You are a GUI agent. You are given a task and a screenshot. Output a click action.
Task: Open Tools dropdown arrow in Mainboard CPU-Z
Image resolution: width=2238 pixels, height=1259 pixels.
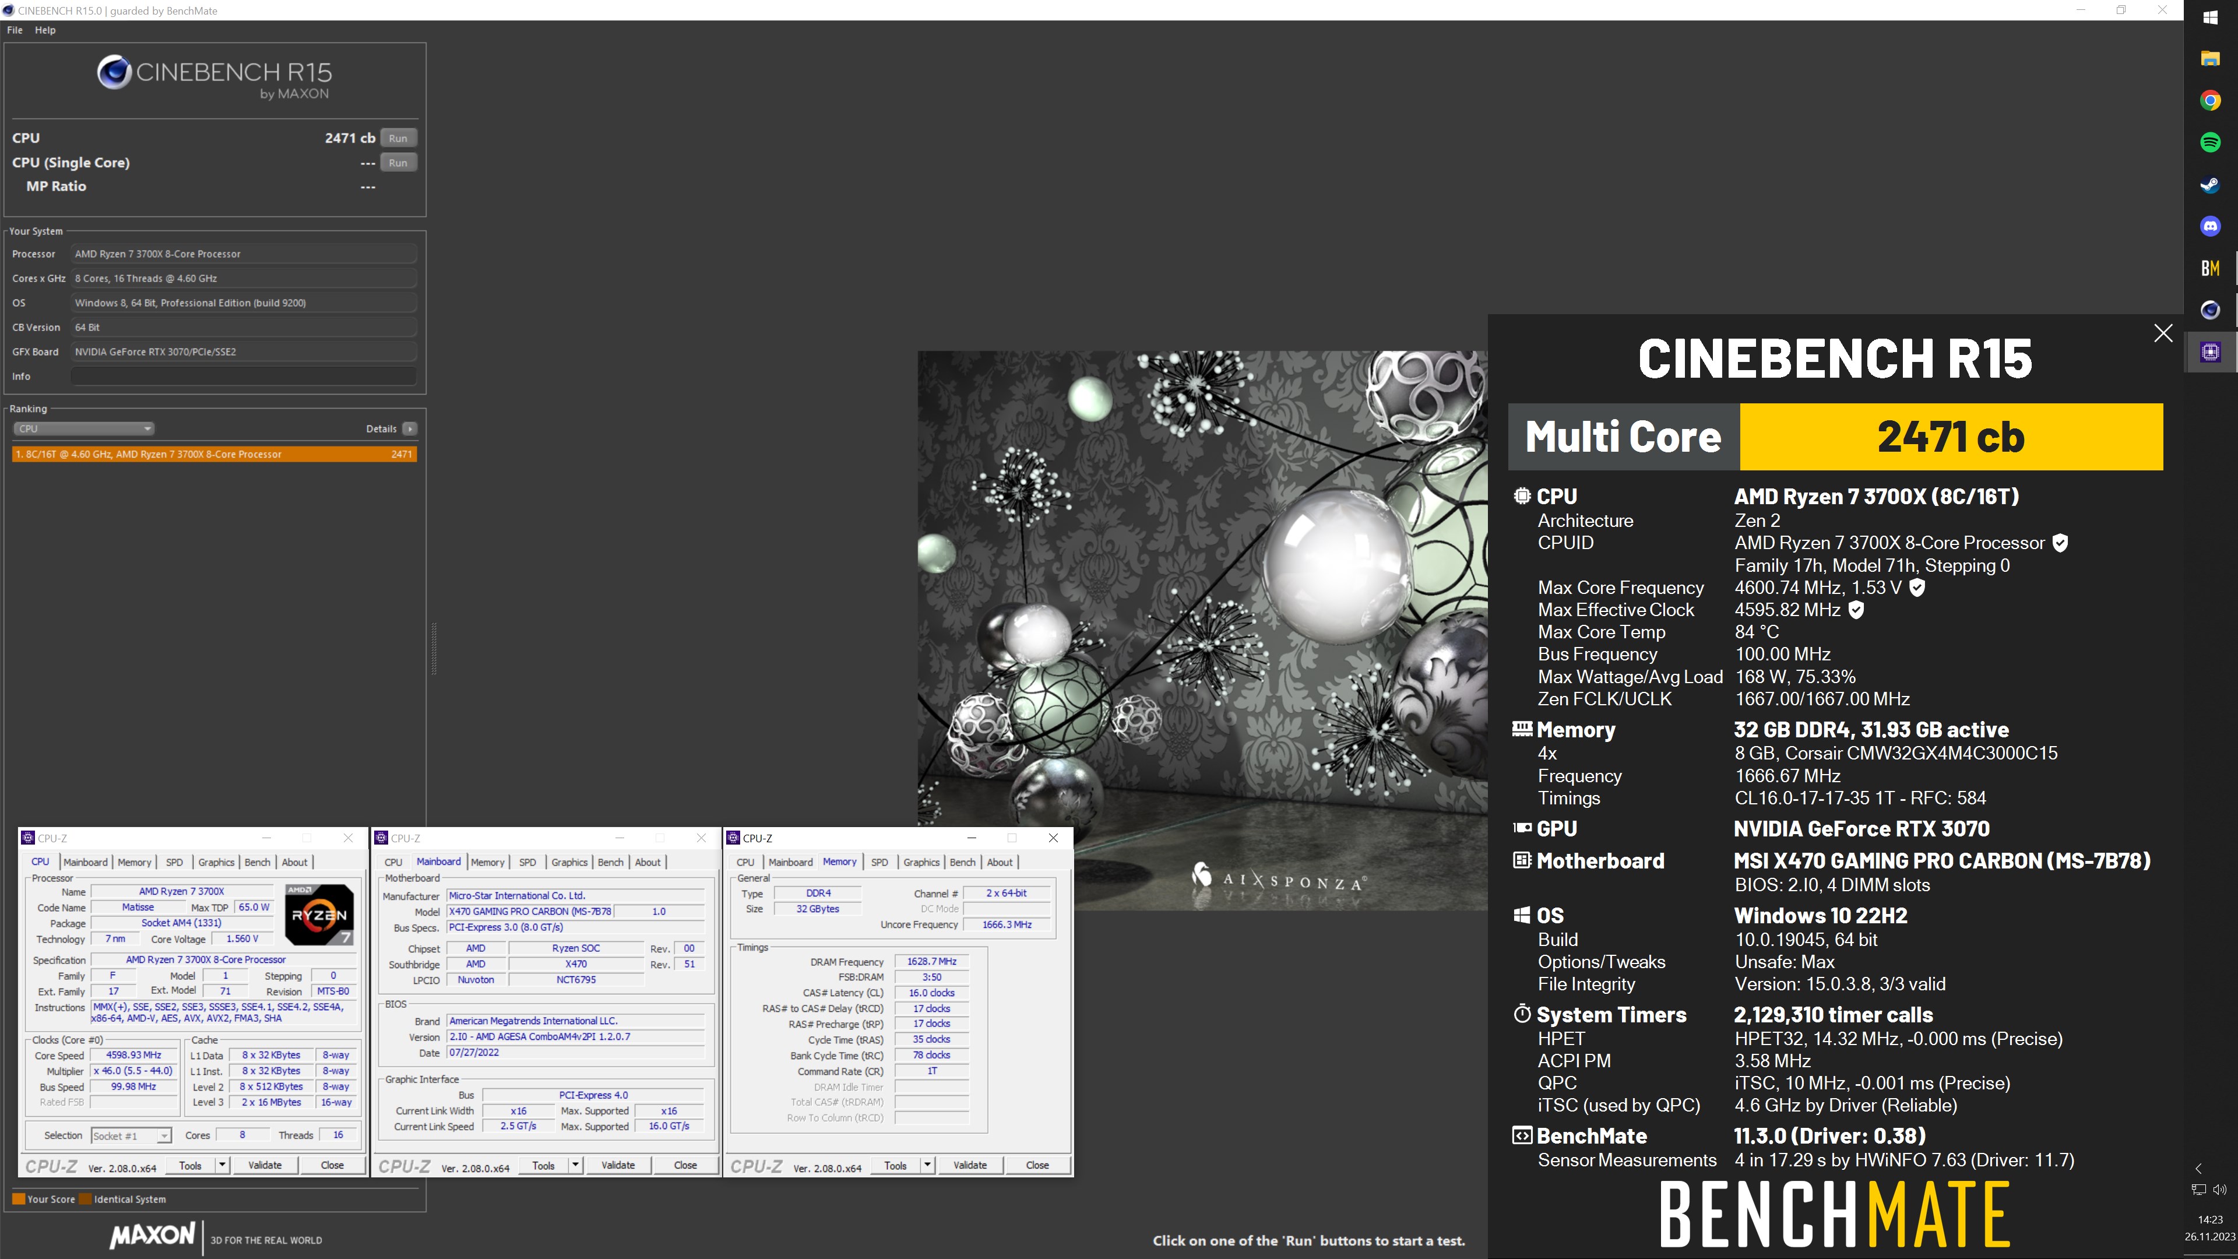click(575, 1165)
